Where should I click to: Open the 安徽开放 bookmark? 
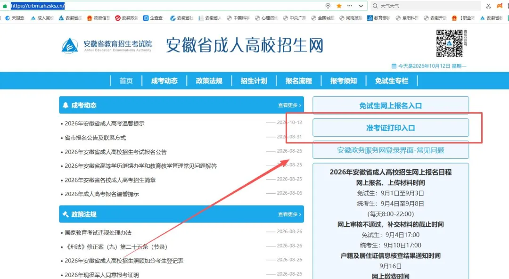[435, 18]
